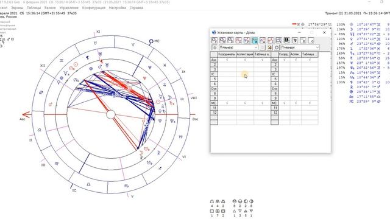Click the toolbar icon labeled W in the dialog
390x219 pixels.
coord(222,40)
